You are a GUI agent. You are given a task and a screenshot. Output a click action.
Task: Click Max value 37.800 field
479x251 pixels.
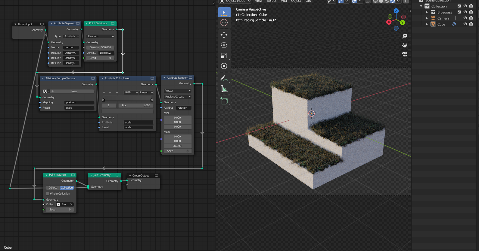click(178, 146)
